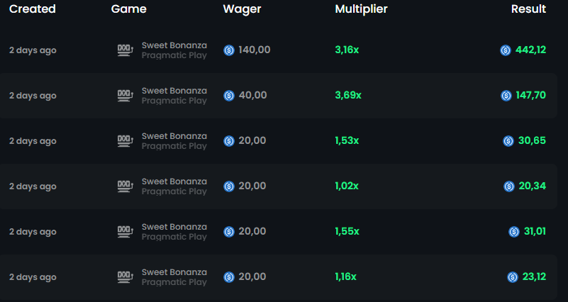Image resolution: width=568 pixels, height=302 pixels.
Task: Click the Wager column header
Action: [x=242, y=9]
